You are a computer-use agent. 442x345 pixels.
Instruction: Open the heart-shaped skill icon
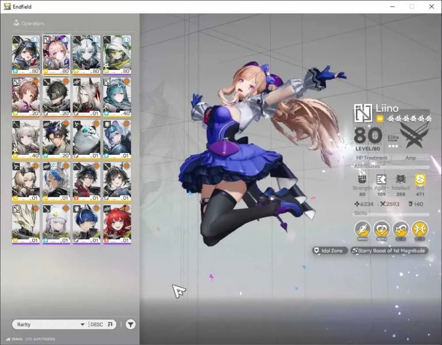[381, 229]
